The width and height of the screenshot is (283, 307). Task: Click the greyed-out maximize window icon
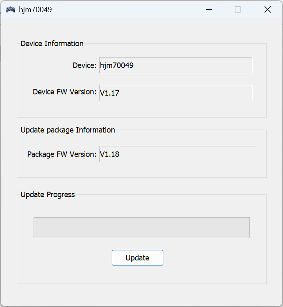click(x=238, y=9)
